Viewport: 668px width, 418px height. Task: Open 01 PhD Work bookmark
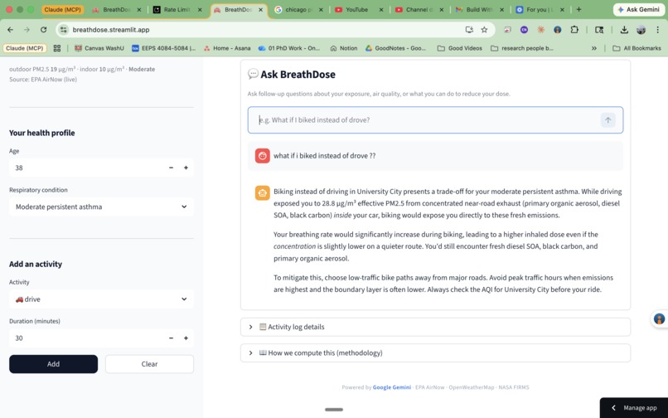click(x=289, y=48)
